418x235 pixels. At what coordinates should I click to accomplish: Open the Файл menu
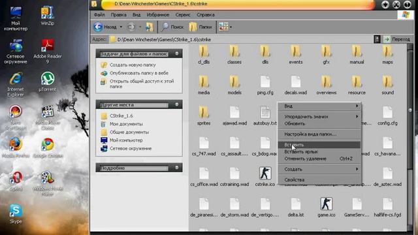(x=99, y=14)
